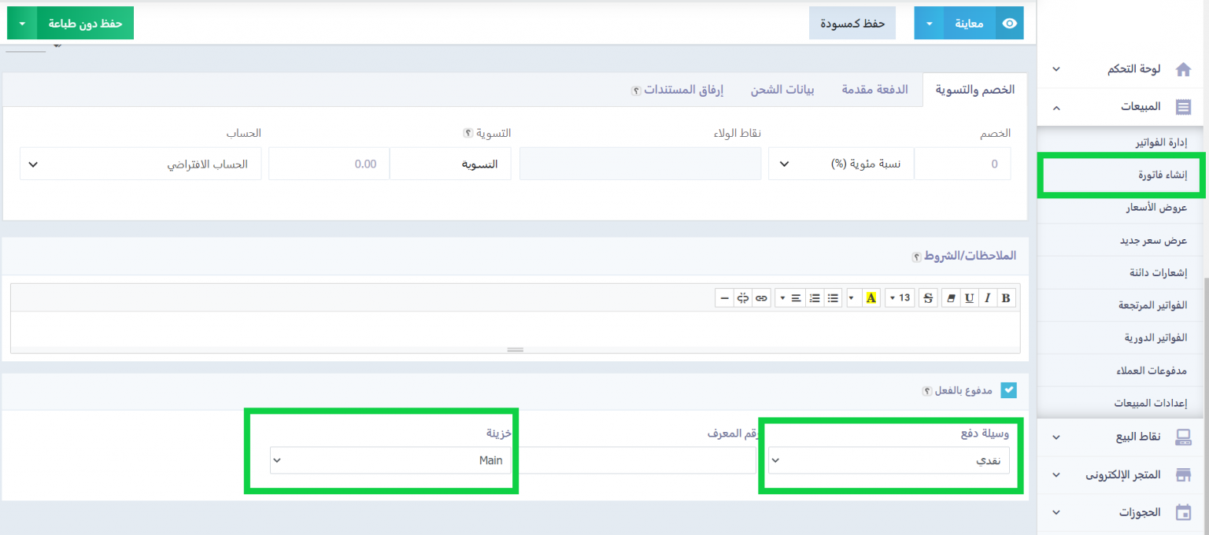Expand the معاينة preview dropdown arrow

(929, 24)
